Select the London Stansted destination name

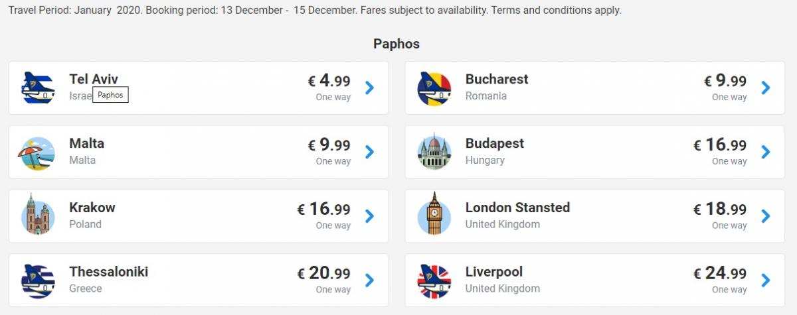517,208
